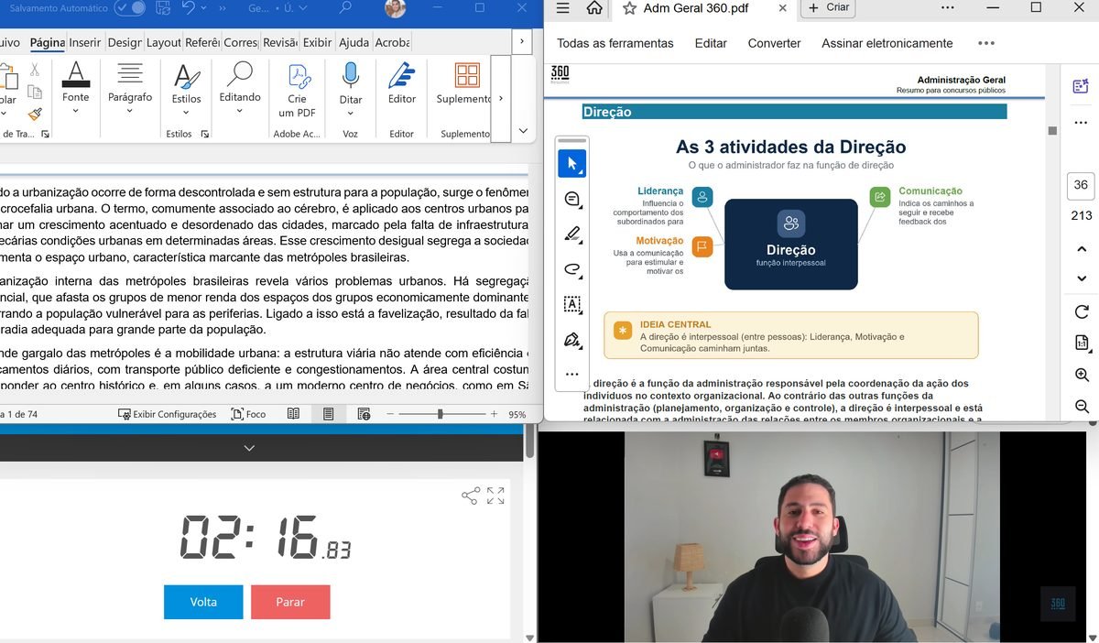Select the freehand draw lasso tool
1099x643 pixels.
pyautogui.click(x=572, y=269)
